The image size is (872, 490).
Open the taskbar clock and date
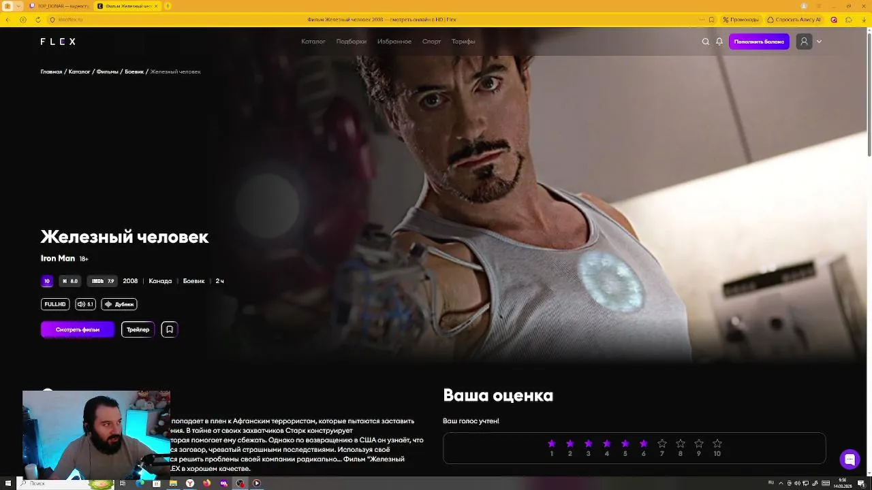(x=843, y=483)
